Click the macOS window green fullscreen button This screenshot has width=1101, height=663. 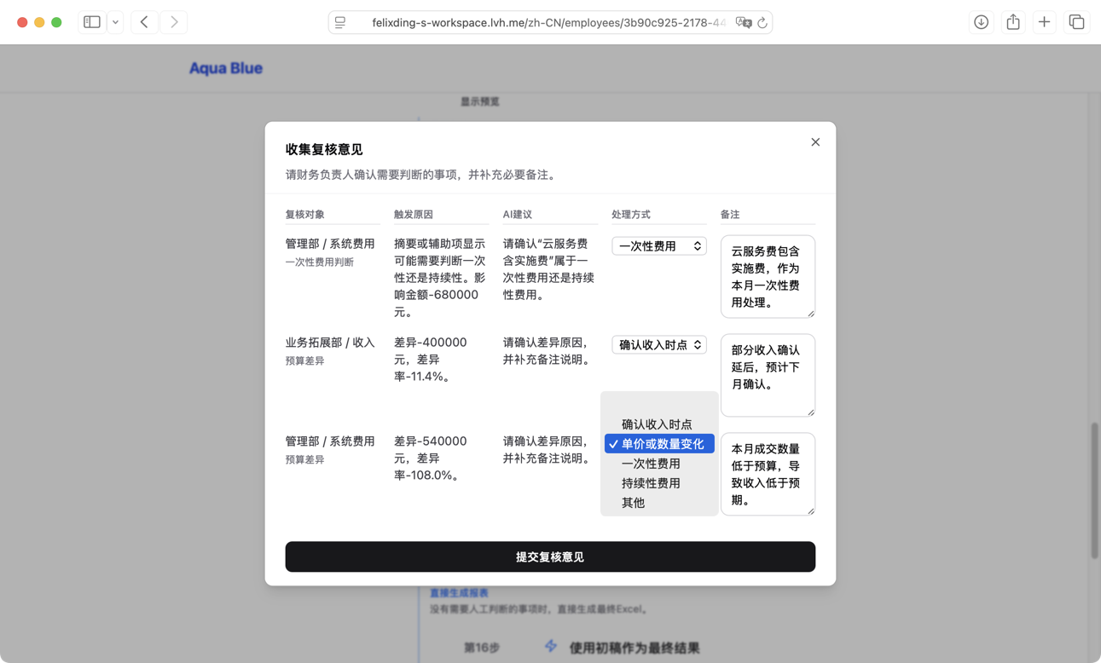point(56,22)
